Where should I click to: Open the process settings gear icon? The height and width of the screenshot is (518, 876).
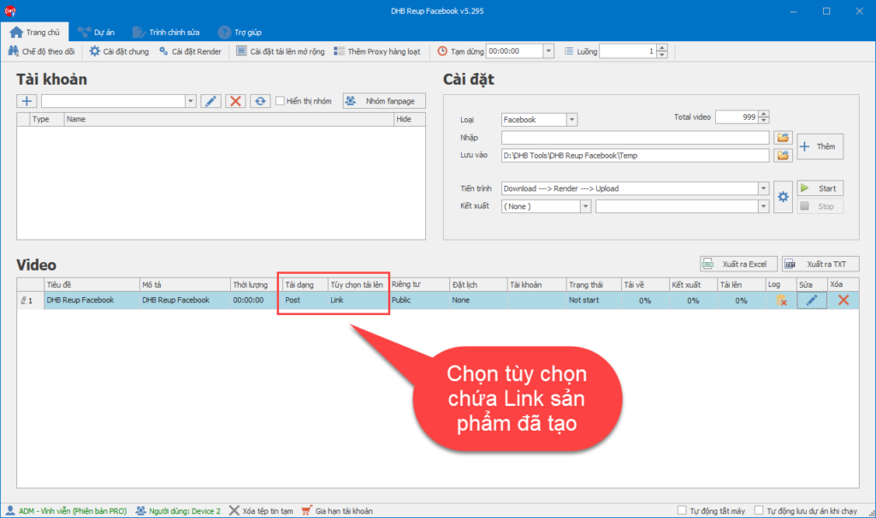(782, 197)
